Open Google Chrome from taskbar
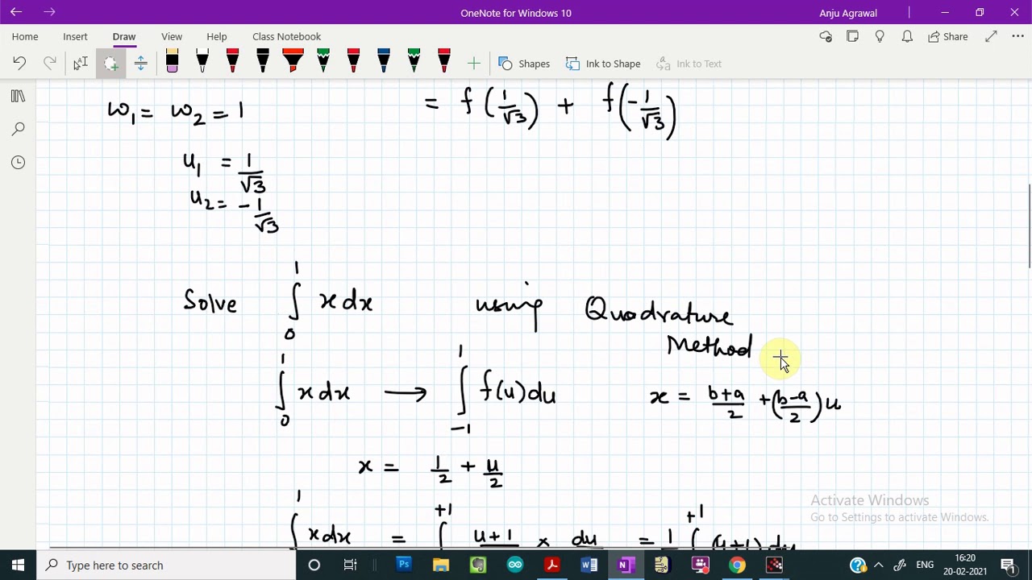Image resolution: width=1032 pixels, height=580 pixels. [738, 565]
